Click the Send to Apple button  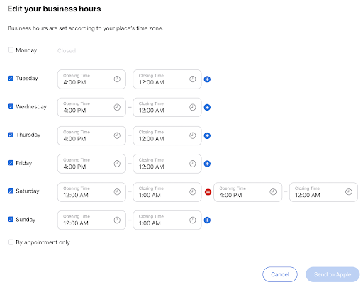pyautogui.click(x=333, y=274)
